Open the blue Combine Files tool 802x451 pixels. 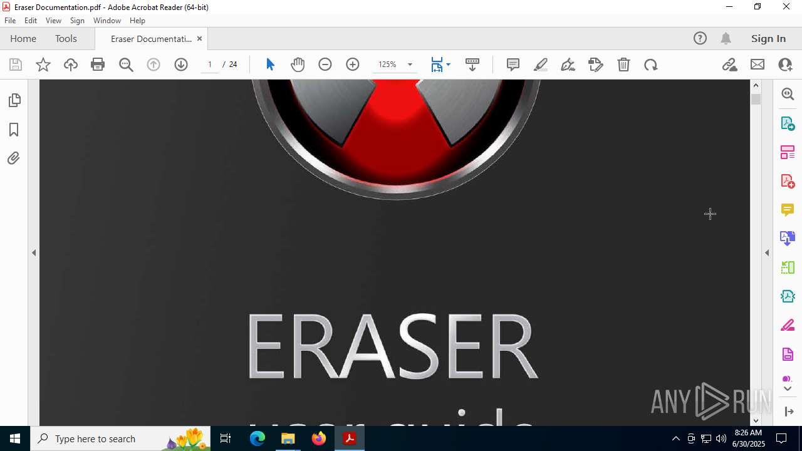click(788, 239)
